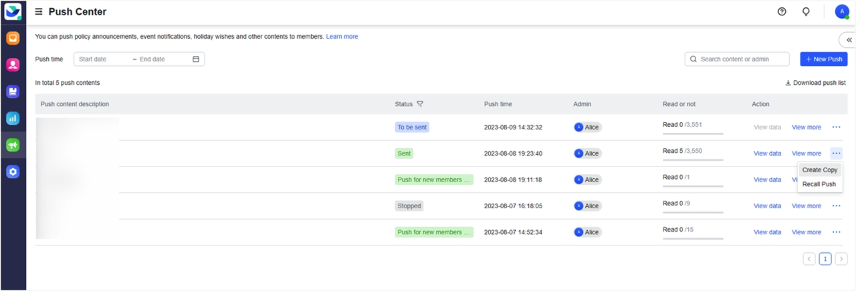Go to next page arrow

[841, 259]
